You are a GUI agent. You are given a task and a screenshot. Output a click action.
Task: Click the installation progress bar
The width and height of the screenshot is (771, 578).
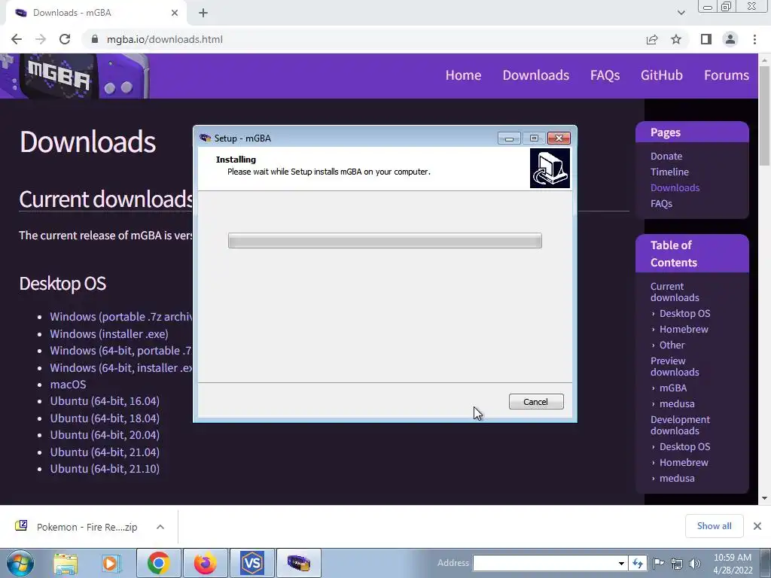[385, 241]
